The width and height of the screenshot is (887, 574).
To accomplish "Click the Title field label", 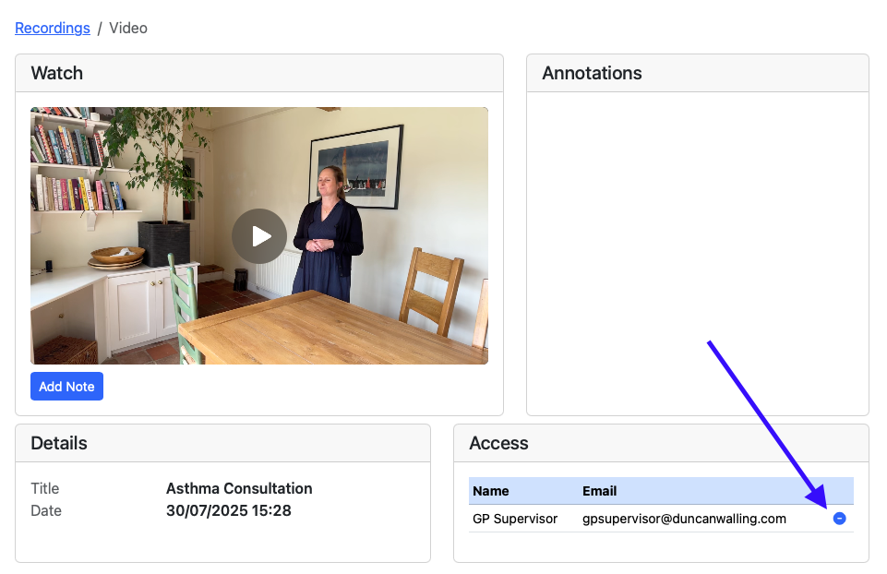I will coord(44,488).
